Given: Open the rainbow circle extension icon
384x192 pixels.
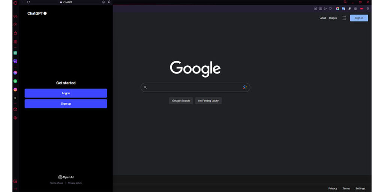Looking at the screenshot, I should point(338,9).
